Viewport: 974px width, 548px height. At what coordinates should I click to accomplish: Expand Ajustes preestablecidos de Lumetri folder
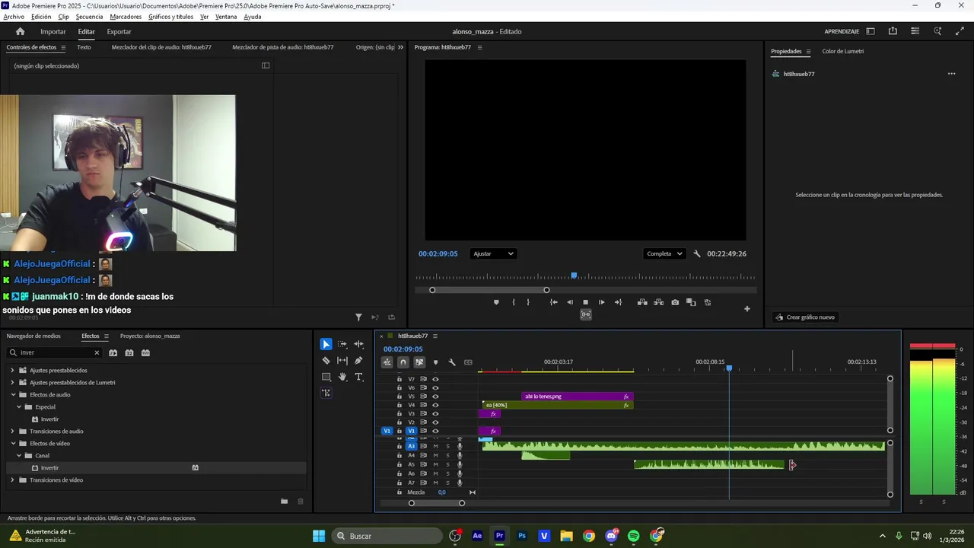tap(12, 383)
